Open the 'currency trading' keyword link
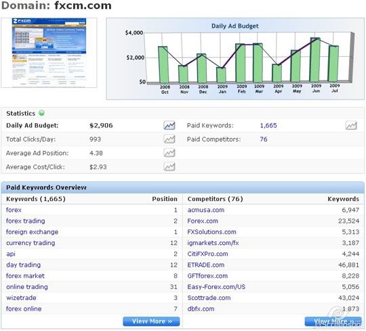Image resolution: width=366 pixels, height=331 pixels. coord(30,243)
